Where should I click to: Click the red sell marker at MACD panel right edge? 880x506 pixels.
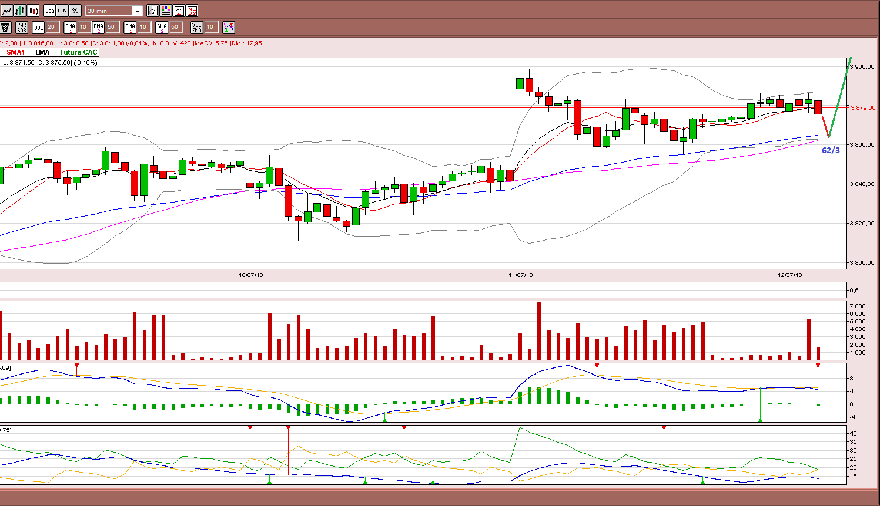[818, 366]
